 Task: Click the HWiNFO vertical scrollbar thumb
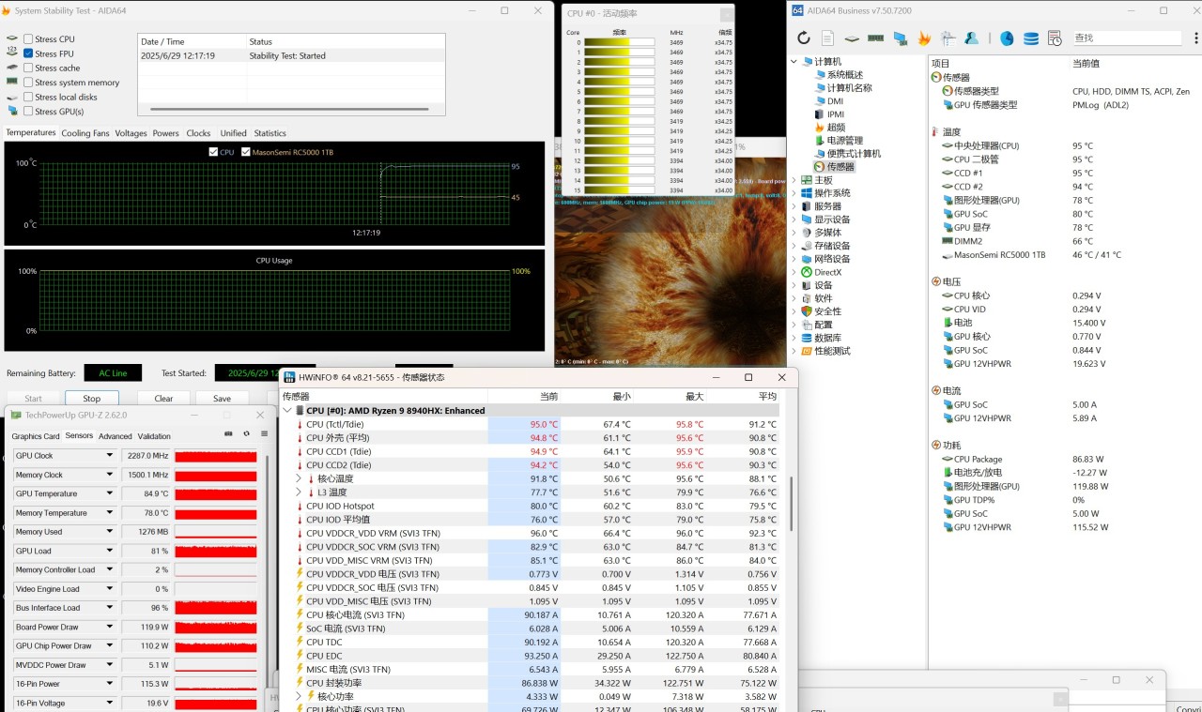791,504
